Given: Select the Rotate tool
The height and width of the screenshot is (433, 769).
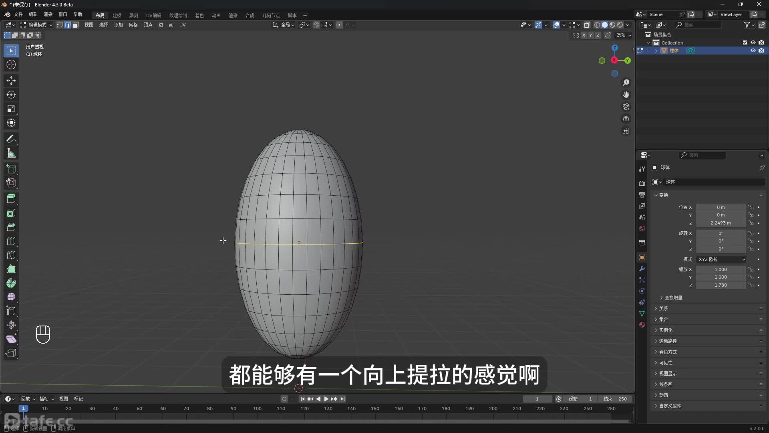Looking at the screenshot, I should (11, 95).
